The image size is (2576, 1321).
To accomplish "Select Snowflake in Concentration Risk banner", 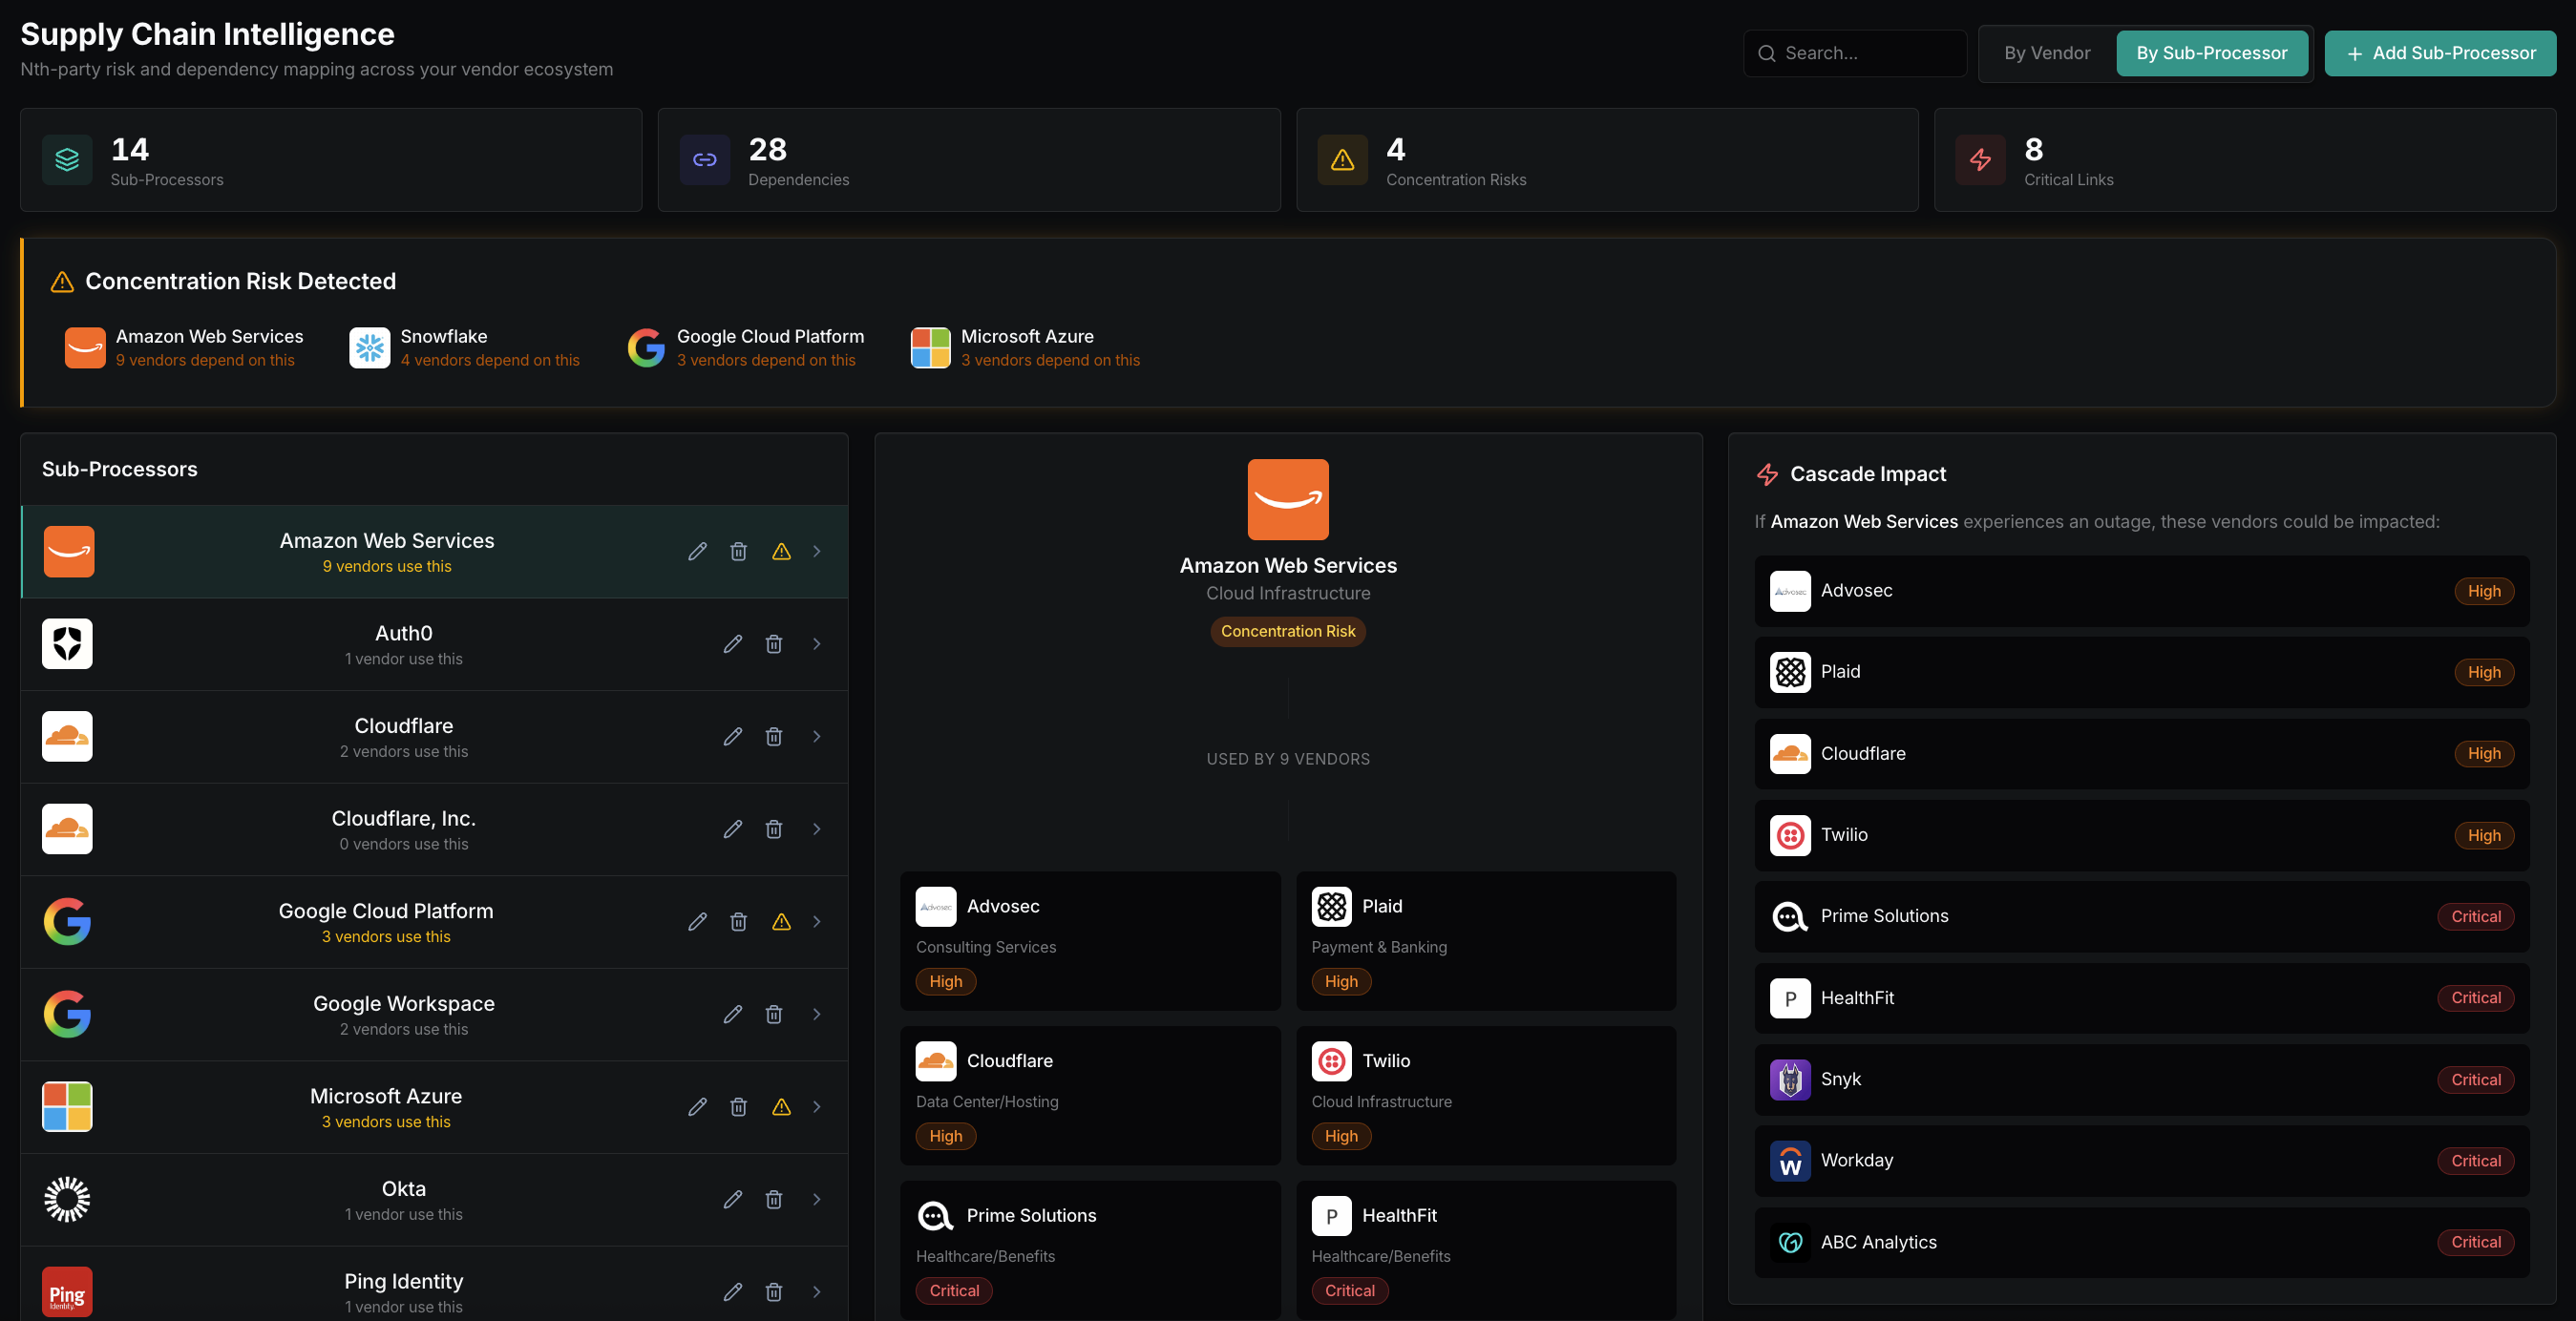I will click(465, 348).
